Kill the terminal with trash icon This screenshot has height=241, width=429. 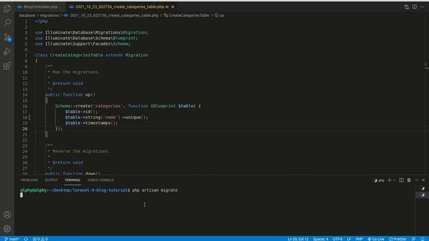click(409, 180)
